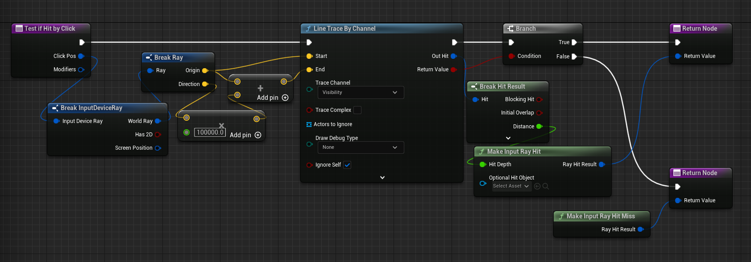
Task: Click the Has 2D output pin
Action: (158, 135)
